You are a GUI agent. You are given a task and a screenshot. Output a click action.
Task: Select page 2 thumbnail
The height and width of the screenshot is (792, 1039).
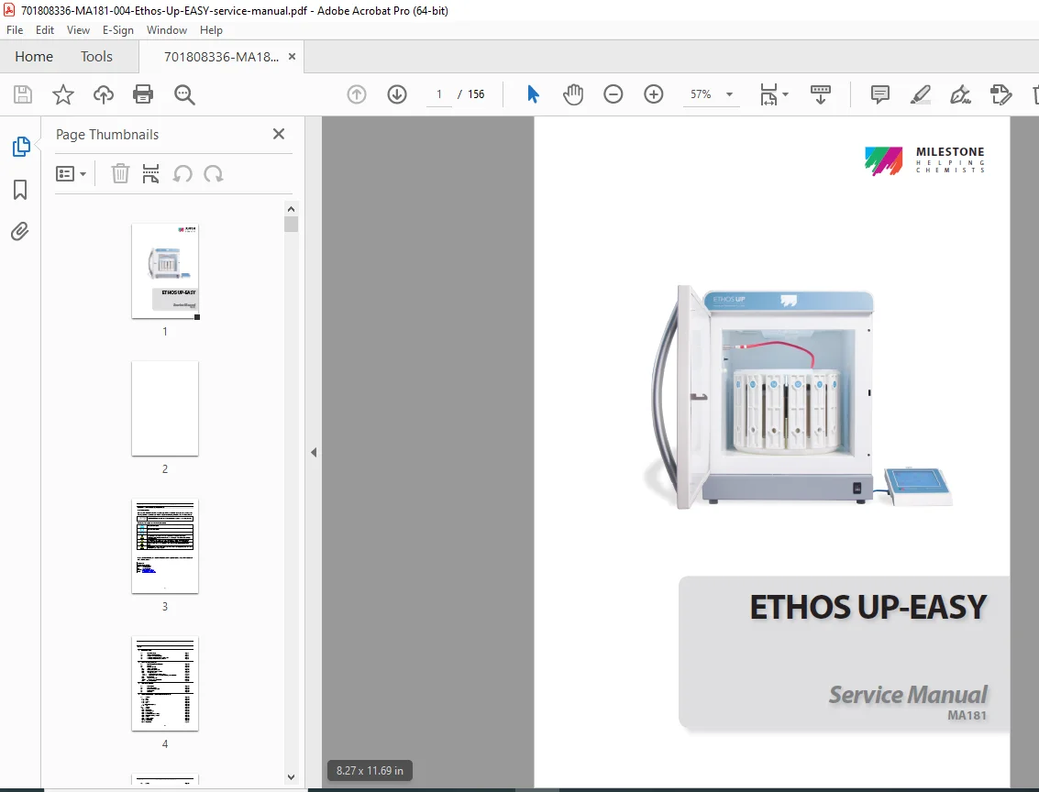click(x=165, y=408)
